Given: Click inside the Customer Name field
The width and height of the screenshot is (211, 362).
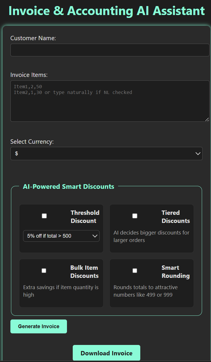Looking at the screenshot, I should tap(110, 50).
